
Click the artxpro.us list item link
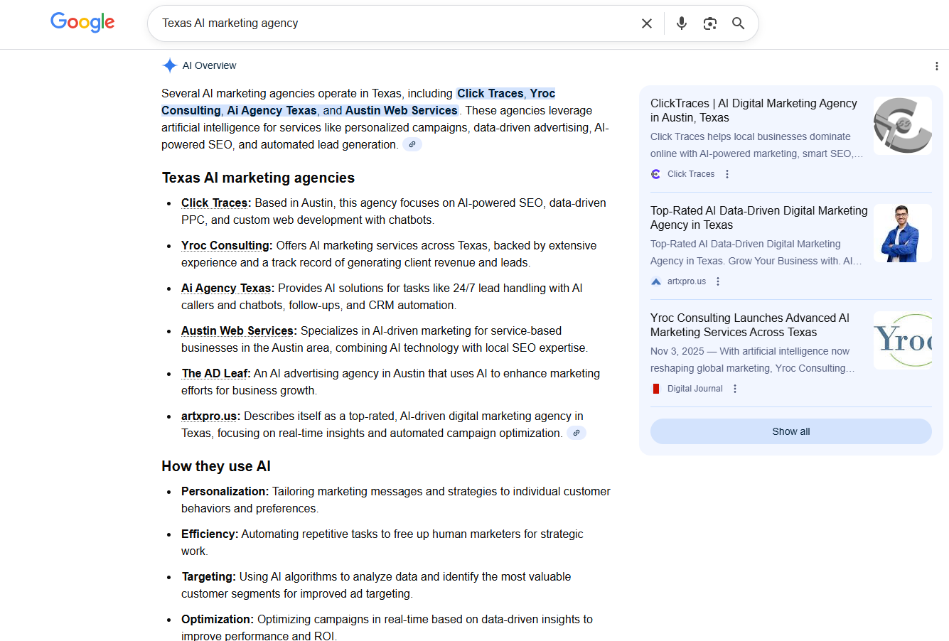pyautogui.click(x=209, y=416)
